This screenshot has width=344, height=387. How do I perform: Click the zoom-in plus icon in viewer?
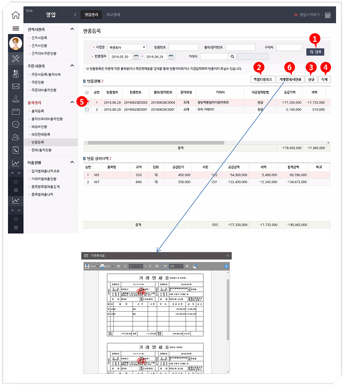click(187, 266)
